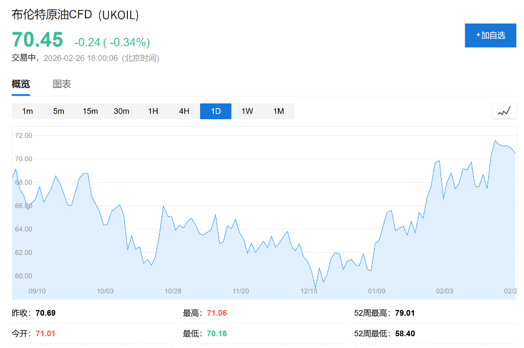The image size is (524, 348).
Task: Click the 最低 value 70.16
Action: tap(216, 334)
